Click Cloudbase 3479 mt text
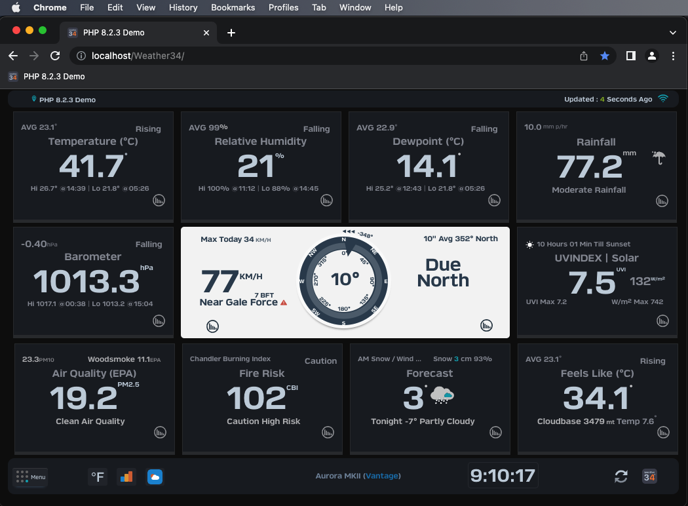The image size is (688, 506). tap(575, 421)
